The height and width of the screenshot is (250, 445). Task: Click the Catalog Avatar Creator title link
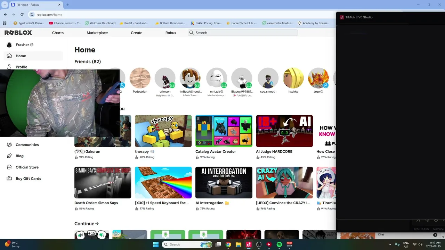[x=216, y=152]
